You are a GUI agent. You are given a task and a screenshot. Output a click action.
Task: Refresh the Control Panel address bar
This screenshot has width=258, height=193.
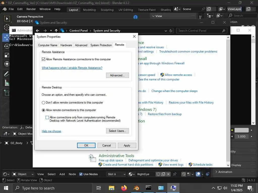click(171, 31)
